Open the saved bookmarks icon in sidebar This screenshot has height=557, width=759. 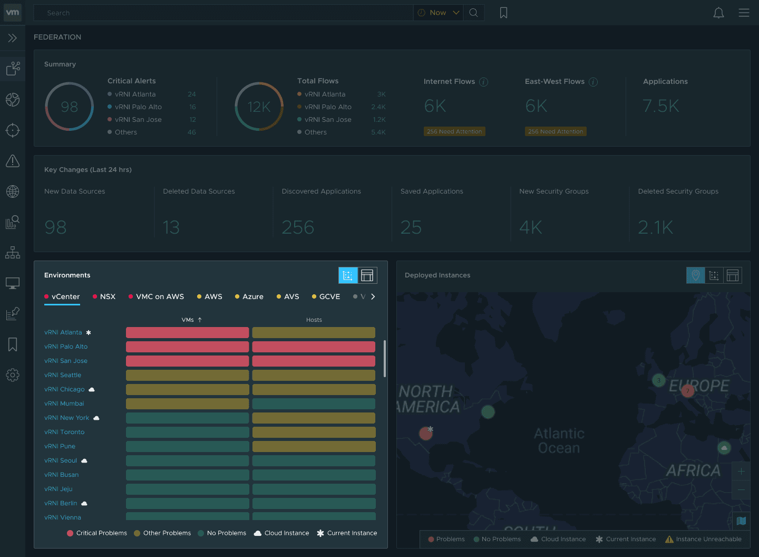13,344
